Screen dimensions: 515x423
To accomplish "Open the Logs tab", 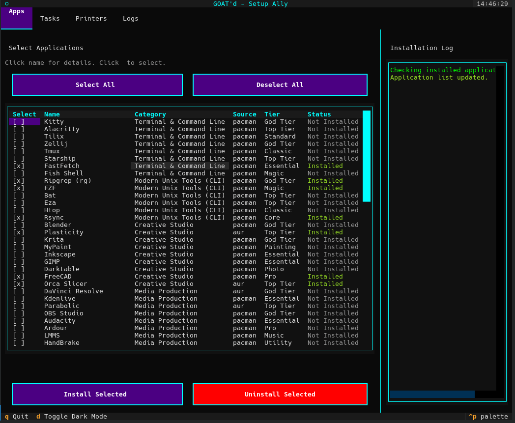I will (130, 18).
